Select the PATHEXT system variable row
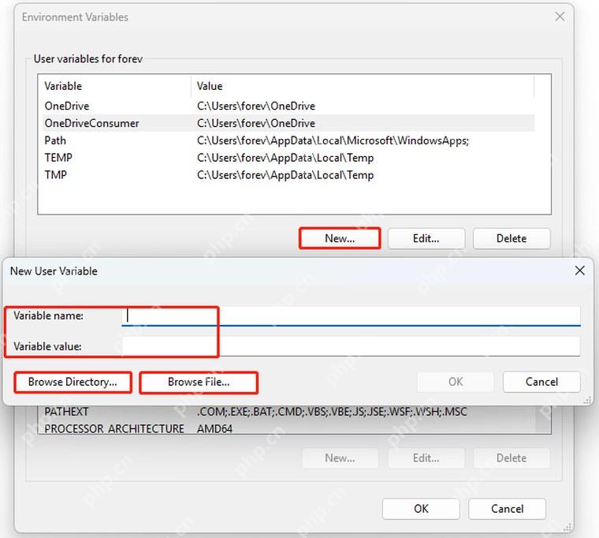The image size is (599, 538). tap(287, 412)
